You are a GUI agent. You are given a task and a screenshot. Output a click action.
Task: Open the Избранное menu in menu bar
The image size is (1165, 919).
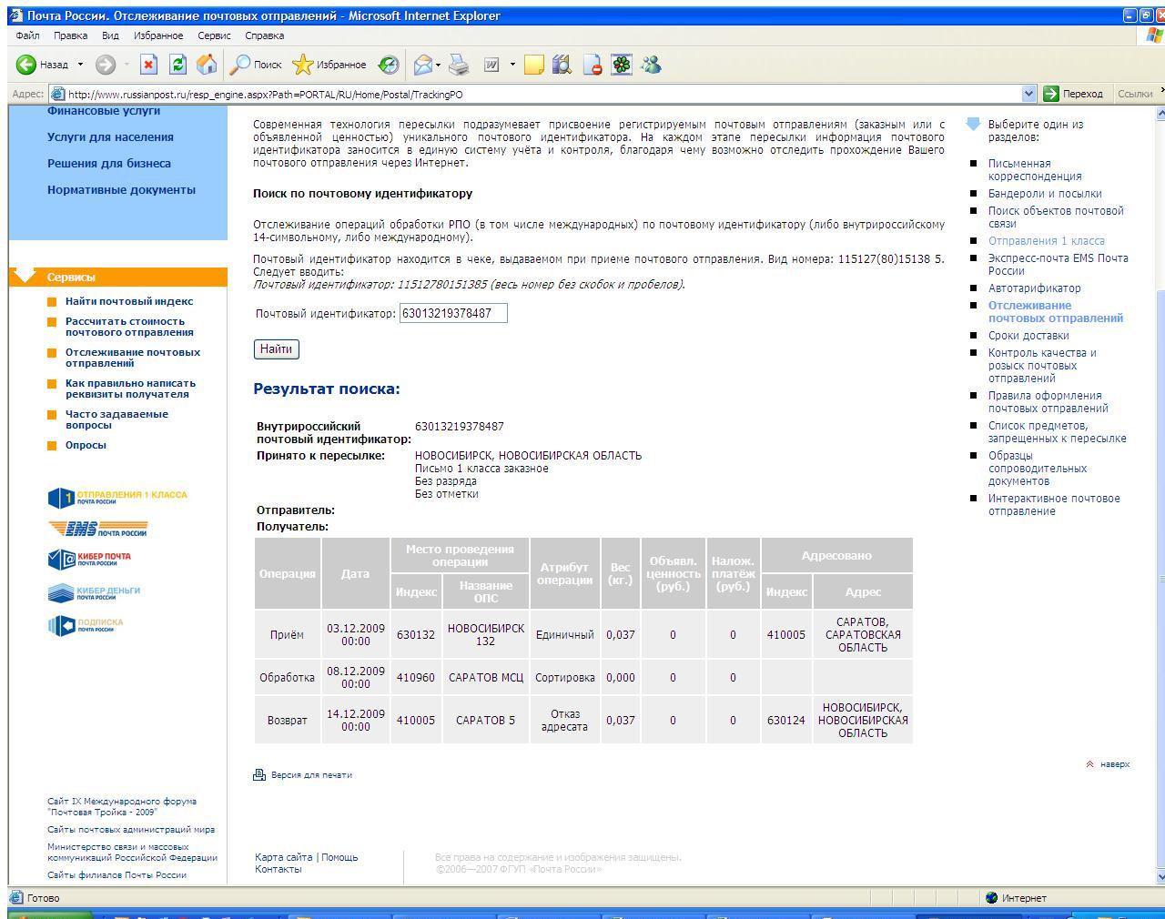pos(158,35)
